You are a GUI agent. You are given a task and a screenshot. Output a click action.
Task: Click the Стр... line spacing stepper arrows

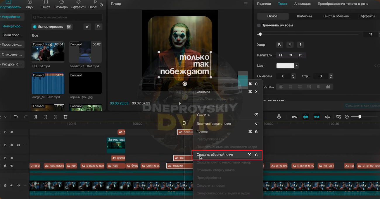tap(331, 76)
